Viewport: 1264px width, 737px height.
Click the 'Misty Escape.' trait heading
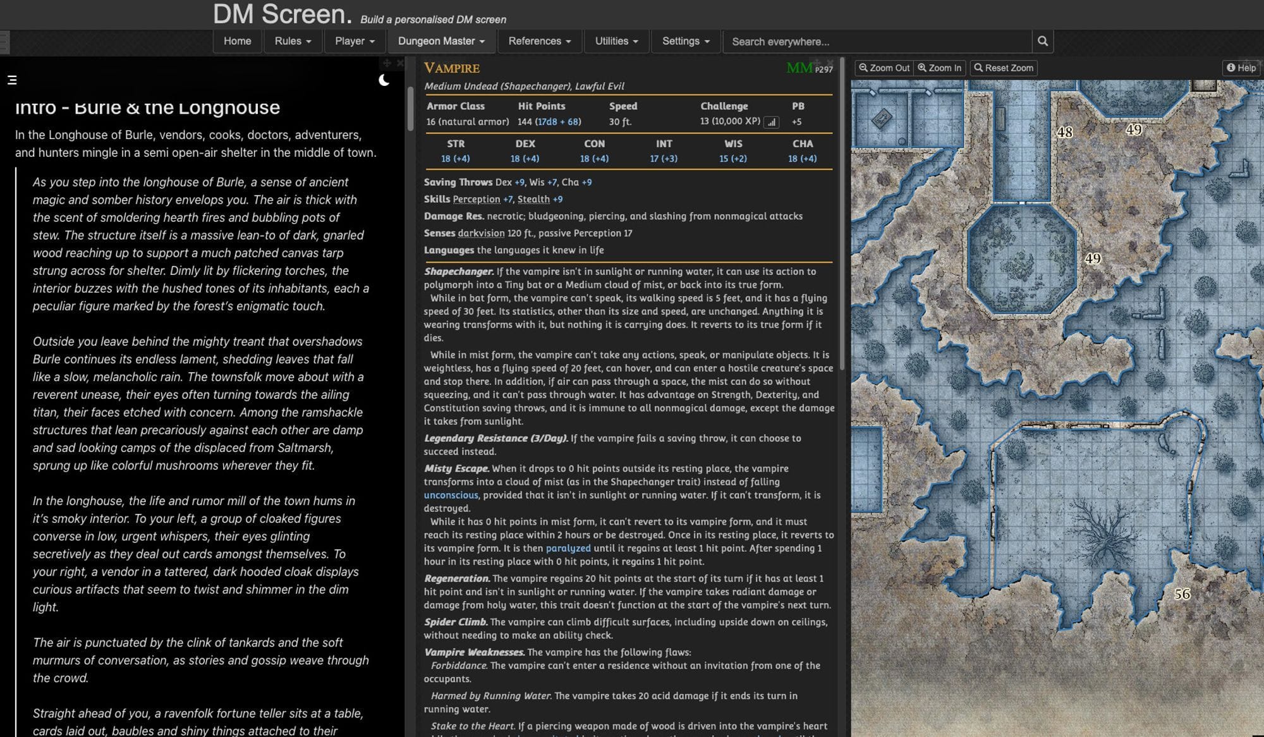click(456, 468)
